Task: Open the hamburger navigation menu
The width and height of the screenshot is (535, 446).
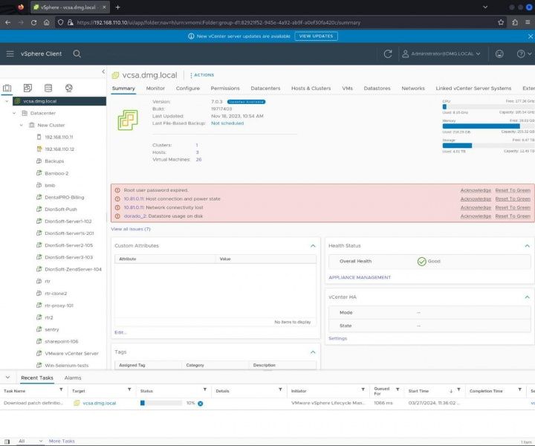Action: [10, 54]
